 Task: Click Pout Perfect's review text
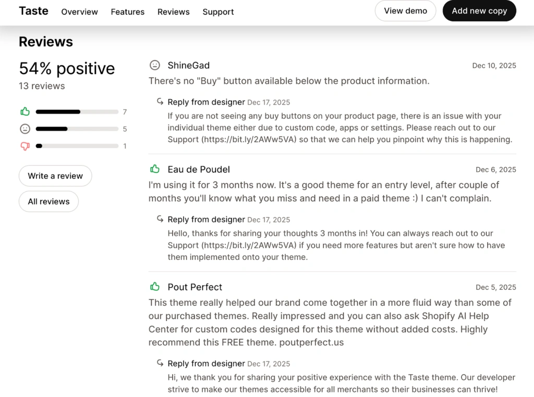coord(330,322)
